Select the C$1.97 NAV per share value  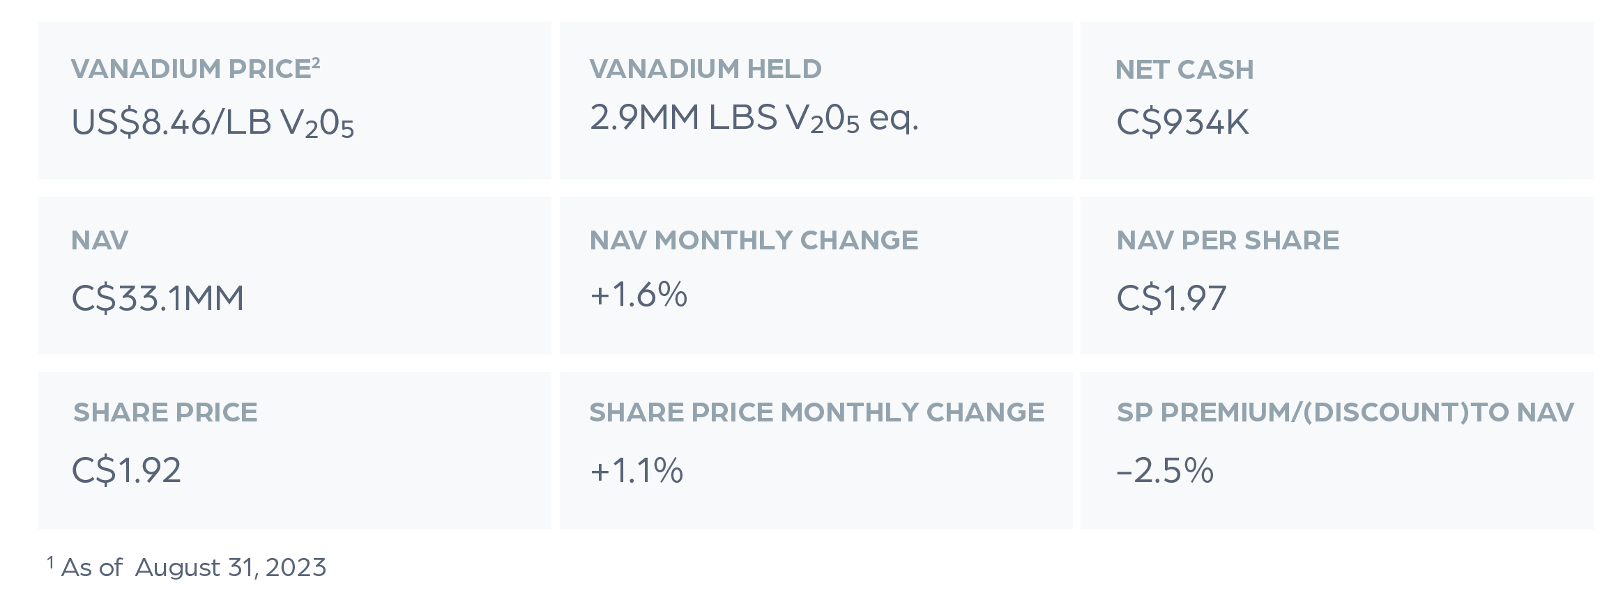point(1171,298)
